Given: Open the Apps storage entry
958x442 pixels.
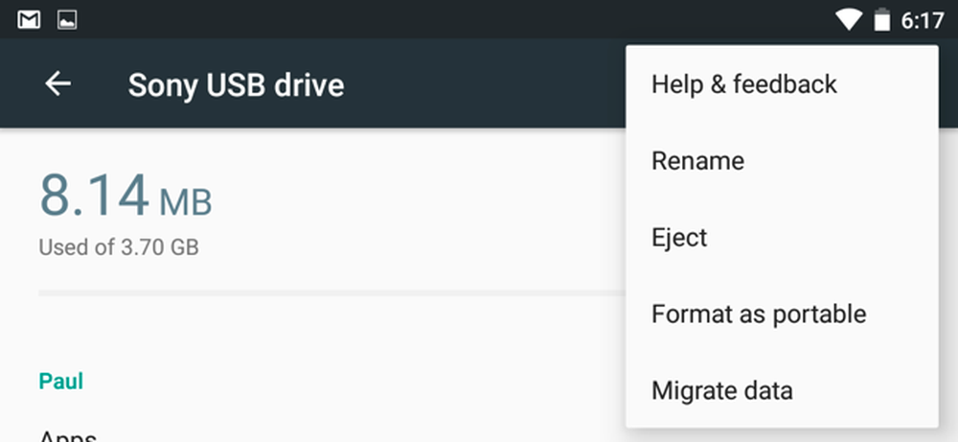Looking at the screenshot, I should click(x=68, y=435).
